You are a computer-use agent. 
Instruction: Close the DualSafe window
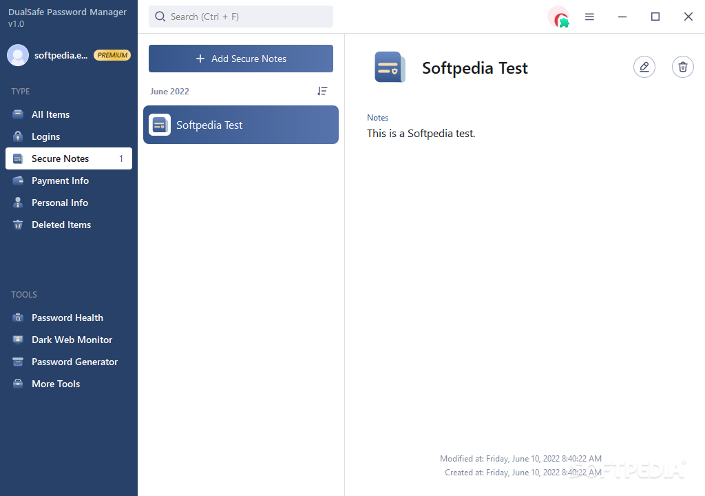pos(688,17)
